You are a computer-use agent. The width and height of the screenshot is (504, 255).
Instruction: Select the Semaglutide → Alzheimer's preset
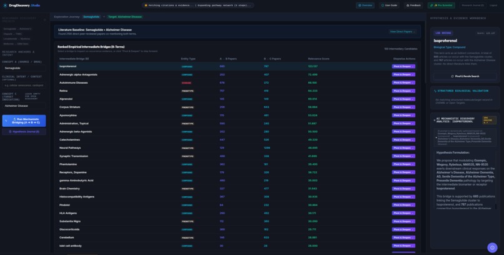point(18,29)
